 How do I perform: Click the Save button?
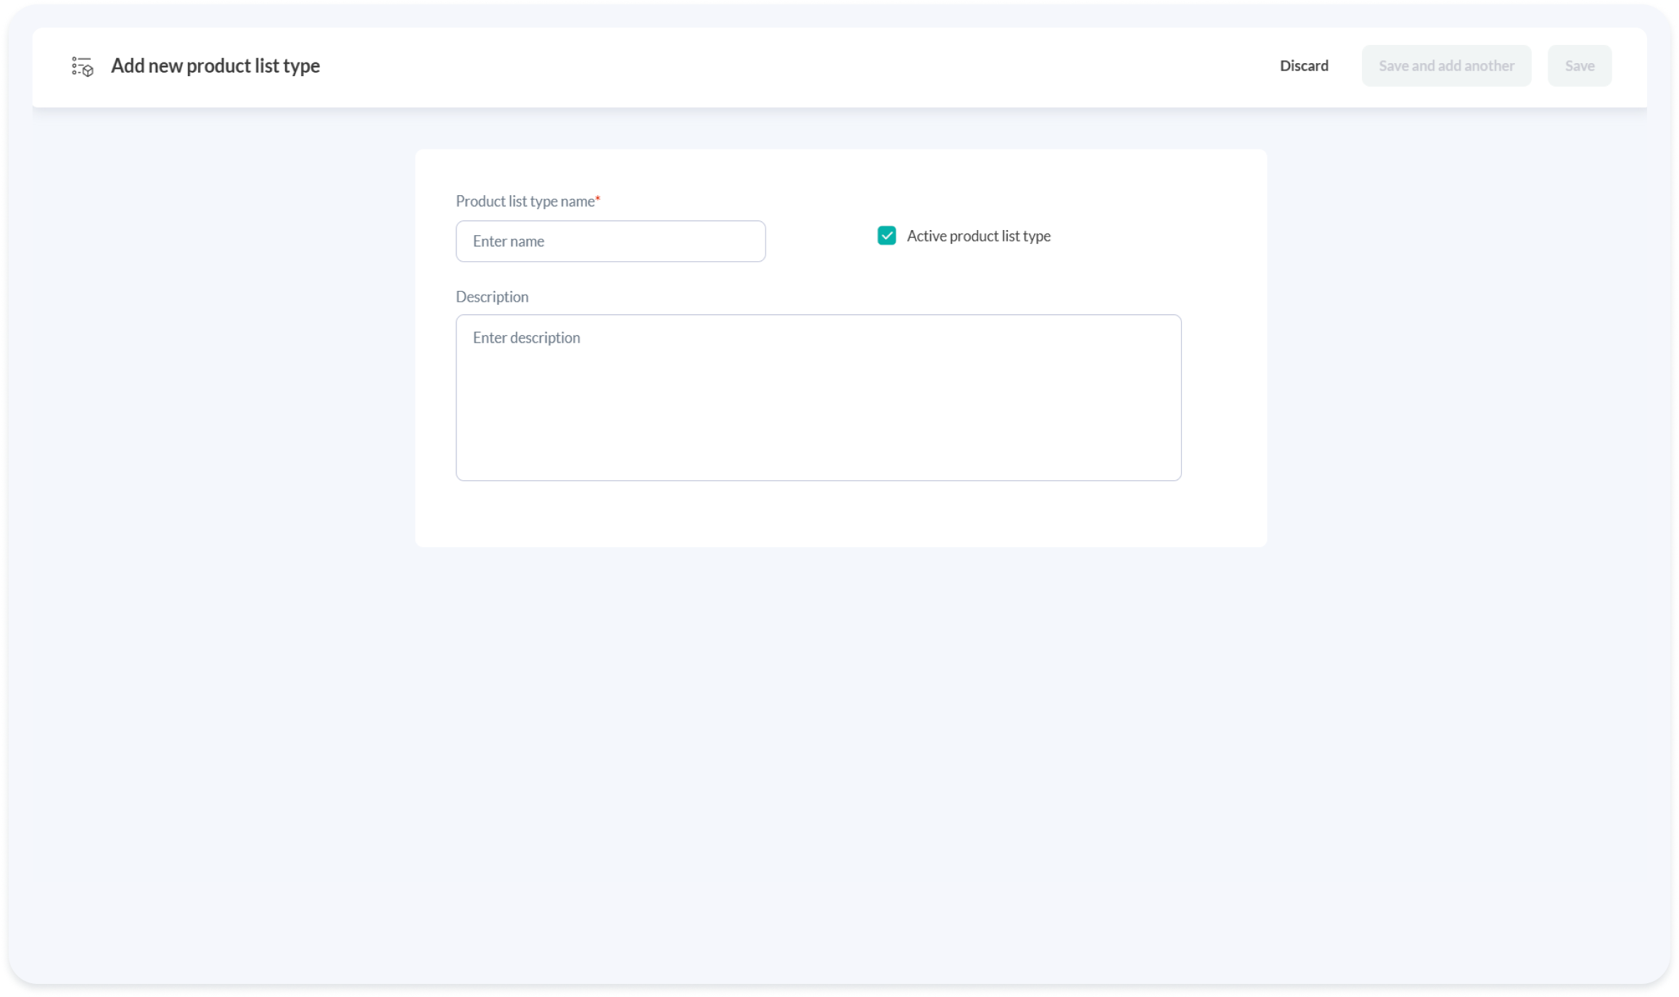click(x=1579, y=66)
